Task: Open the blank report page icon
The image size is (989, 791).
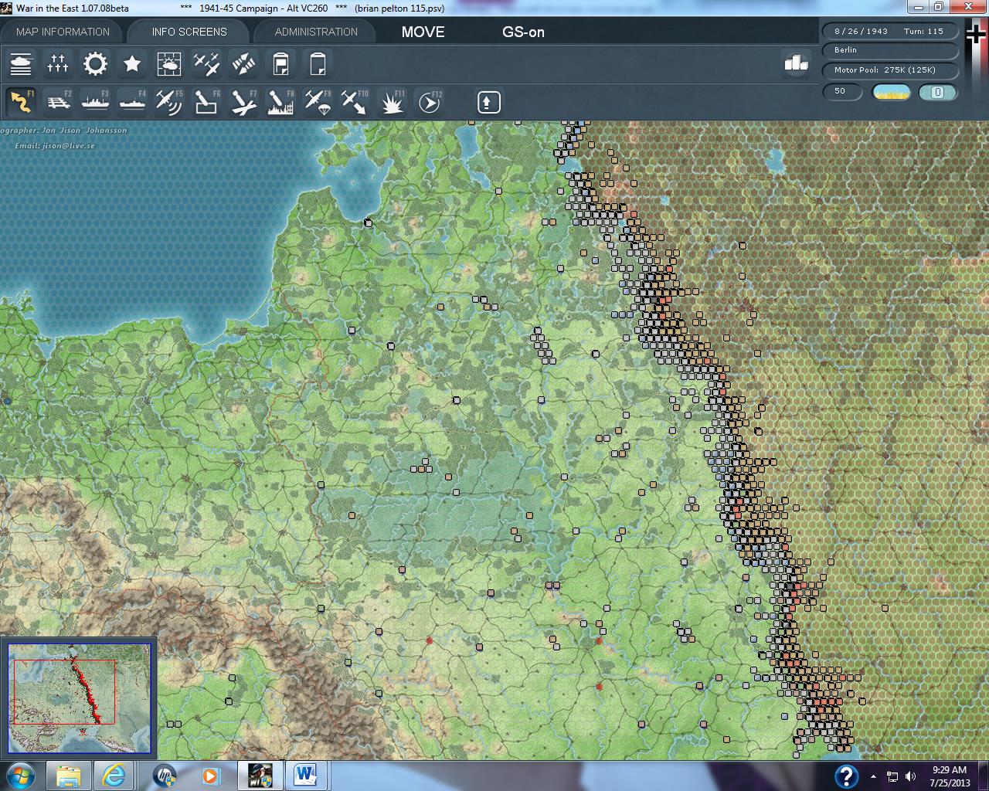Action: pyautogui.click(x=318, y=63)
